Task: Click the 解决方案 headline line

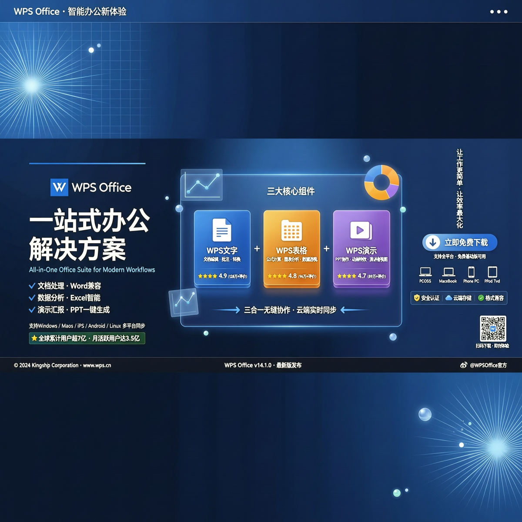Action: coord(77,249)
